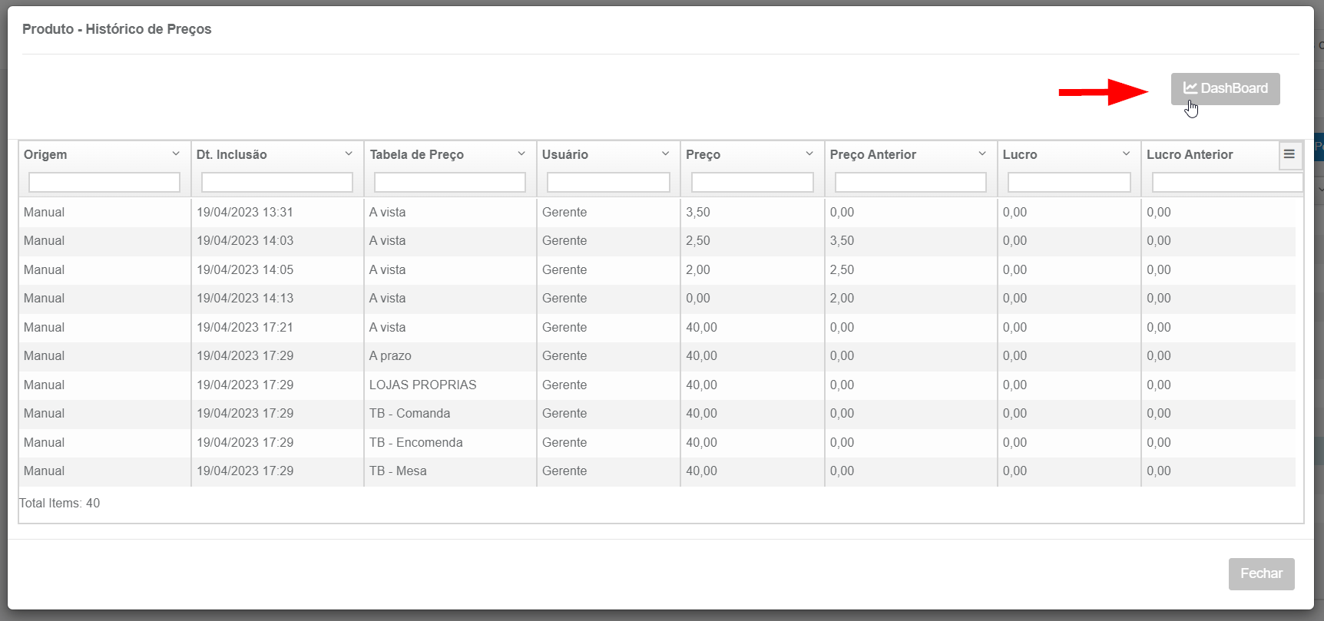1324x621 pixels.
Task: Click the Tabela de Preço filter input
Action: (450, 183)
